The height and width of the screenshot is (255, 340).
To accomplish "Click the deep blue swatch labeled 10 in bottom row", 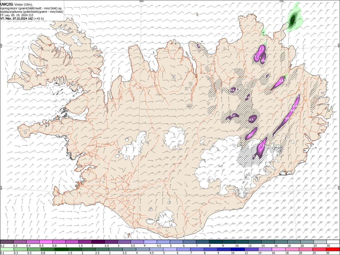I will coord(238,249).
